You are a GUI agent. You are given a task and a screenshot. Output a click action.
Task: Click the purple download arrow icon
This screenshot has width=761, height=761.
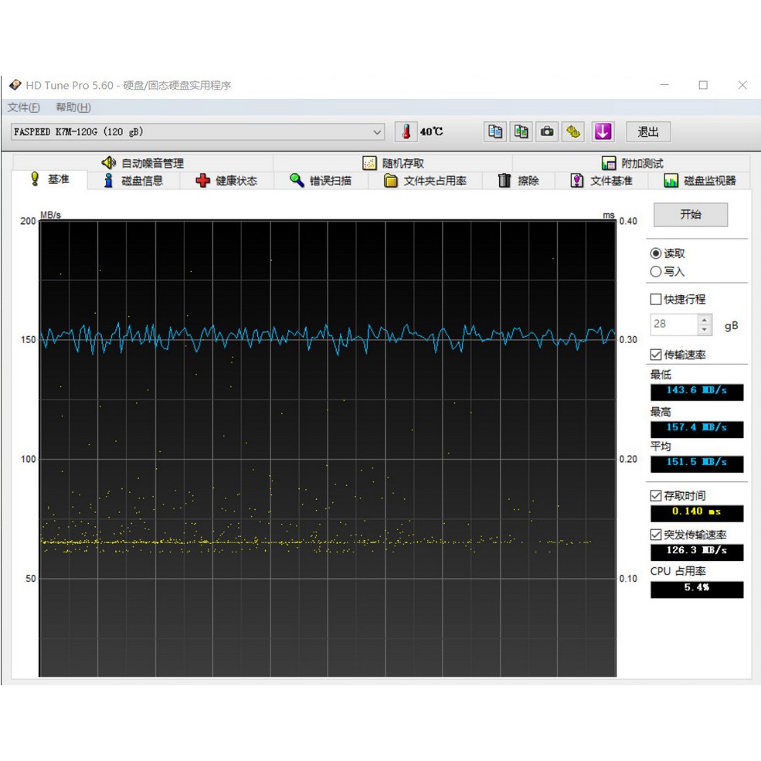point(603,131)
